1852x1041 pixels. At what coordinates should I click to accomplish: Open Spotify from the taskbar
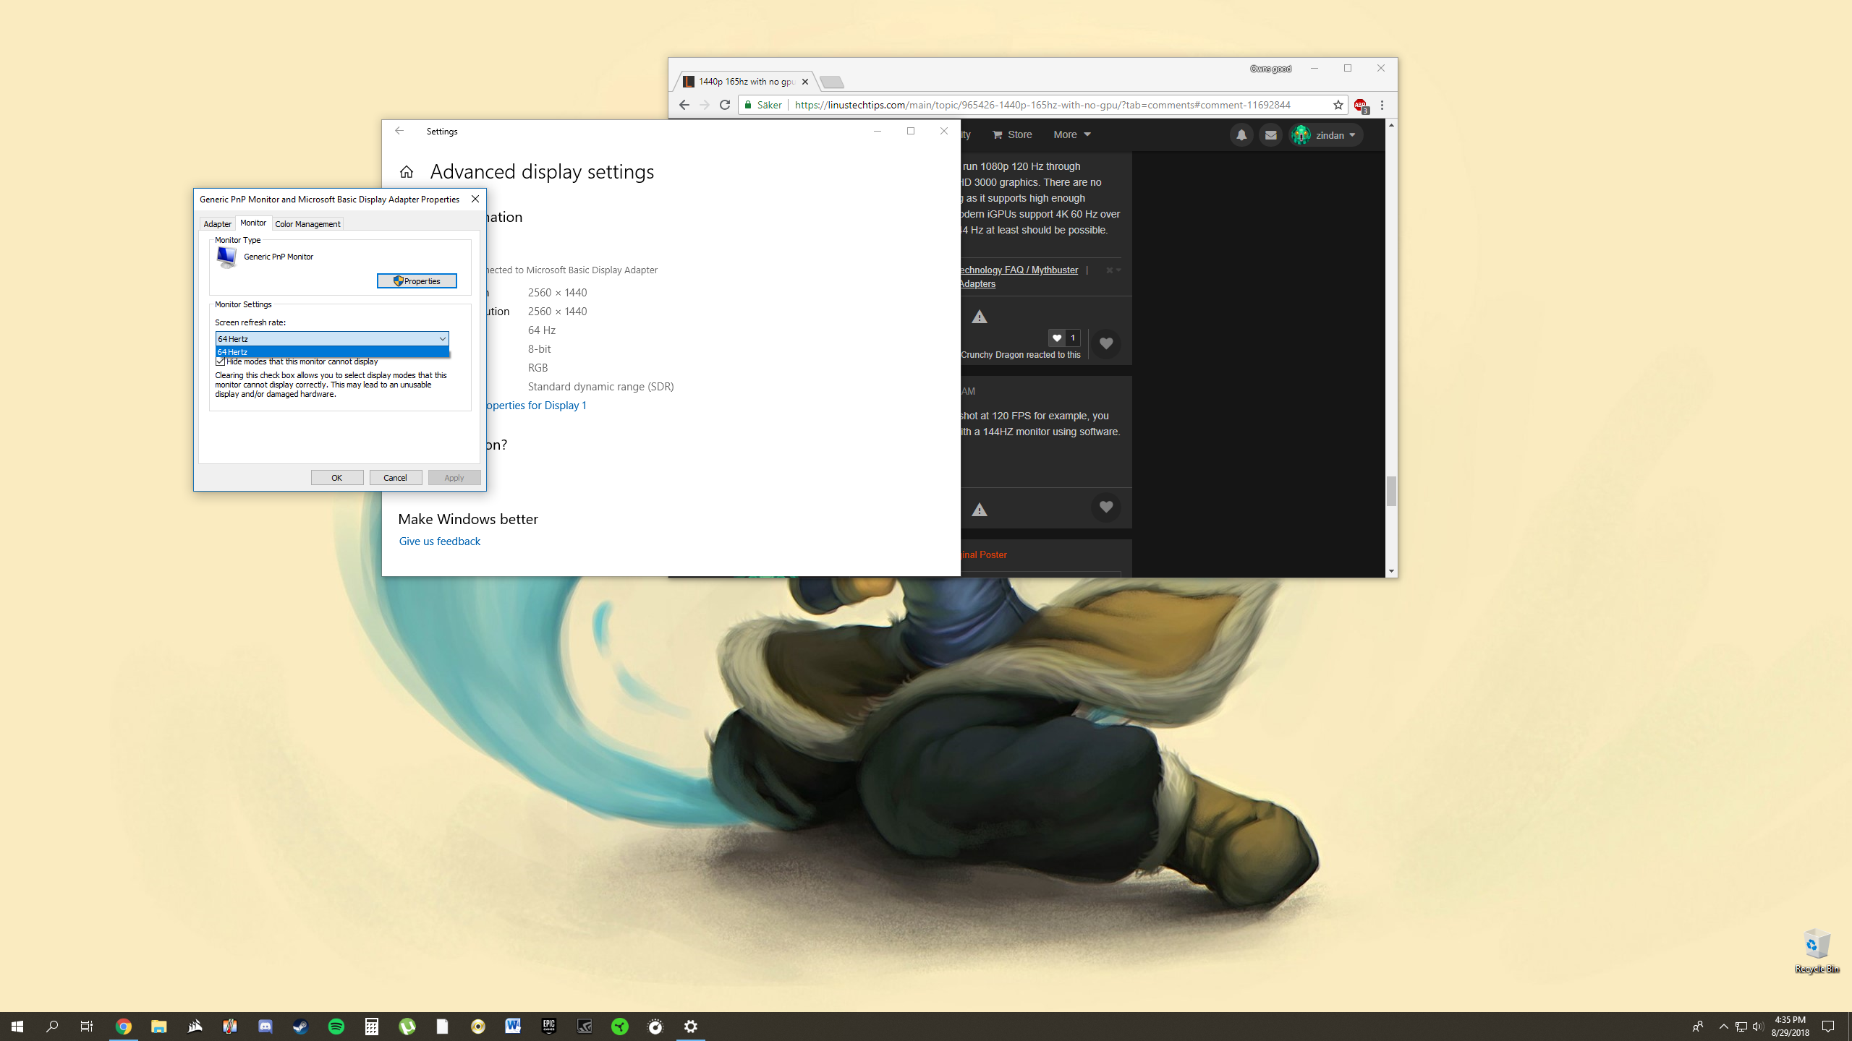[x=336, y=1027]
